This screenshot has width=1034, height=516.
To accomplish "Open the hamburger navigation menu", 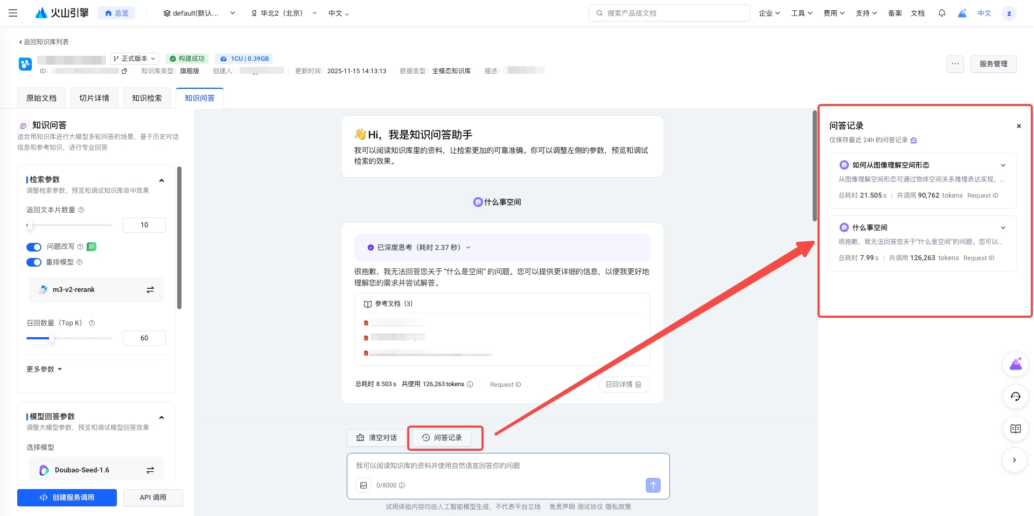I will click(x=13, y=13).
